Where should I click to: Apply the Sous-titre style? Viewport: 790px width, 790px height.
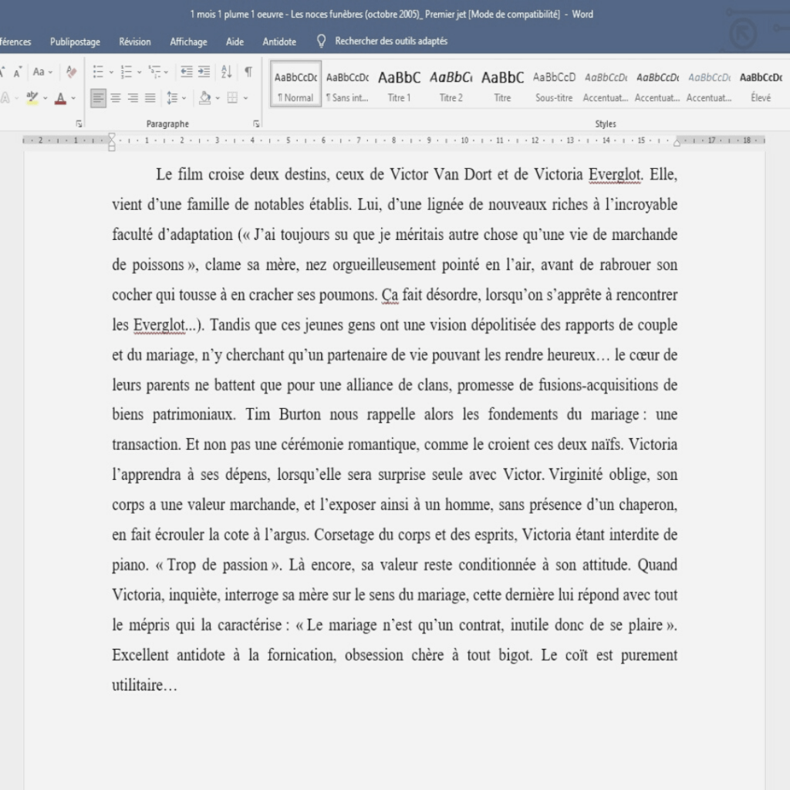pos(554,84)
